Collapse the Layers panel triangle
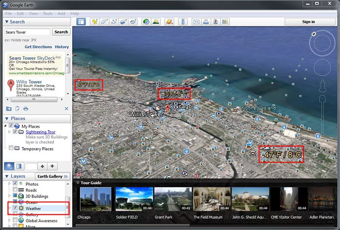340x230 pixels. coord(7,176)
